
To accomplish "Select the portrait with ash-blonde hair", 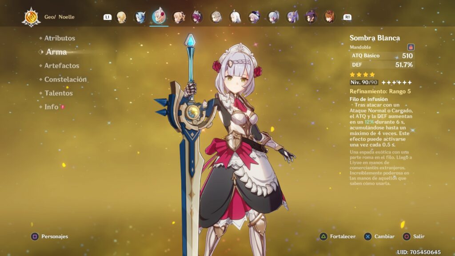I will point(216,17).
